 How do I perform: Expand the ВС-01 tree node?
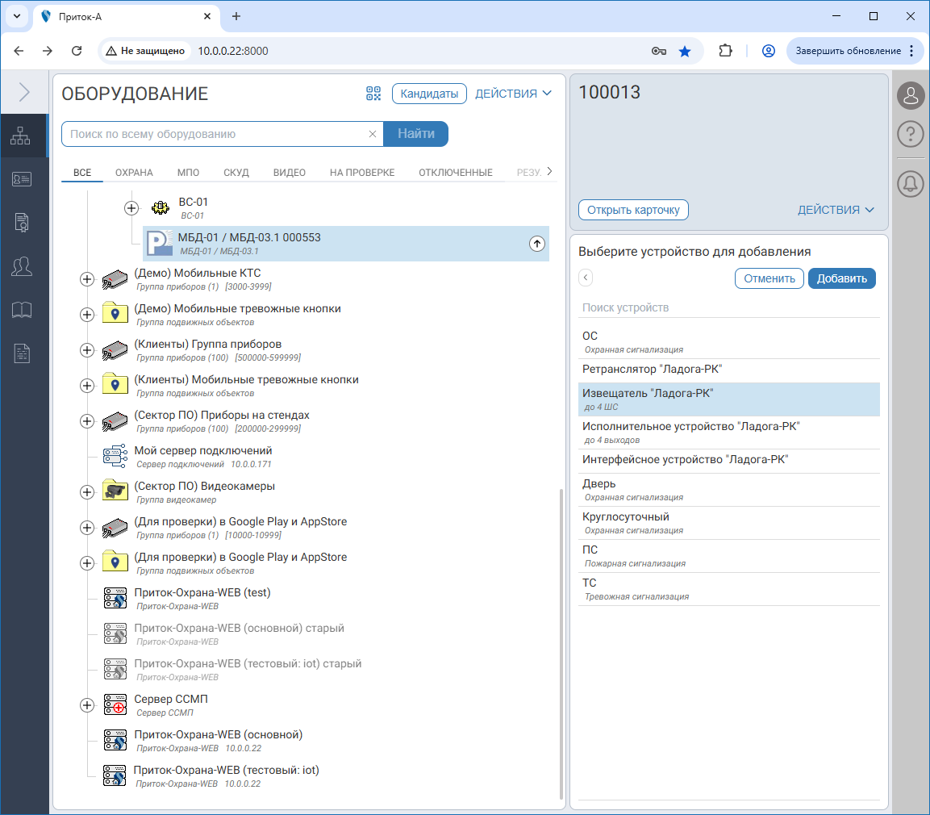pyautogui.click(x=131, y=208)
